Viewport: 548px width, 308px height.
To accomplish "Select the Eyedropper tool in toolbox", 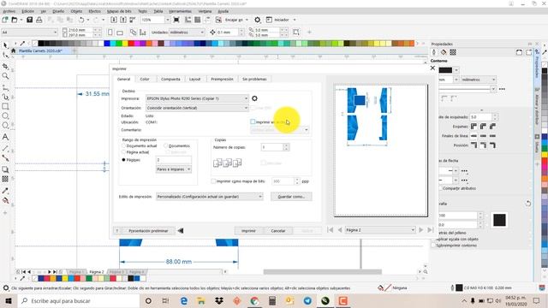I will click(5, 191).
